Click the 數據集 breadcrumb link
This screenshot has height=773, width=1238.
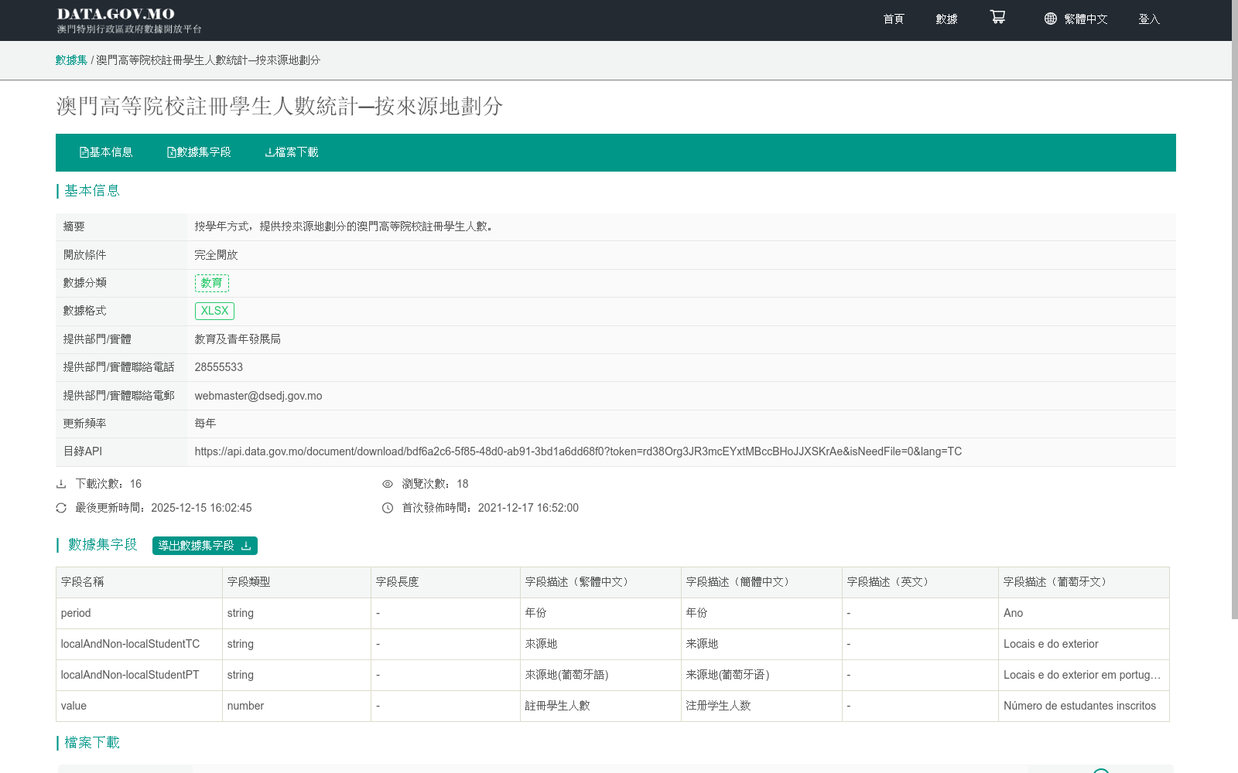tap(71, 60)
